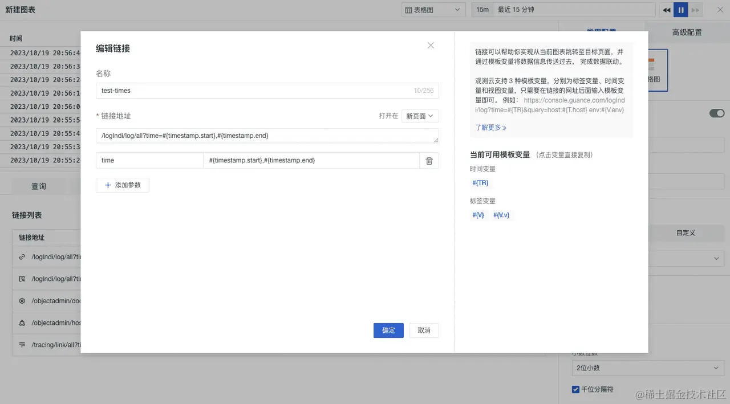Image resolution: width=730 pixels, height=404 pixels.
Task: Click the 链接地址 column header in list
Action: point(31,238)
